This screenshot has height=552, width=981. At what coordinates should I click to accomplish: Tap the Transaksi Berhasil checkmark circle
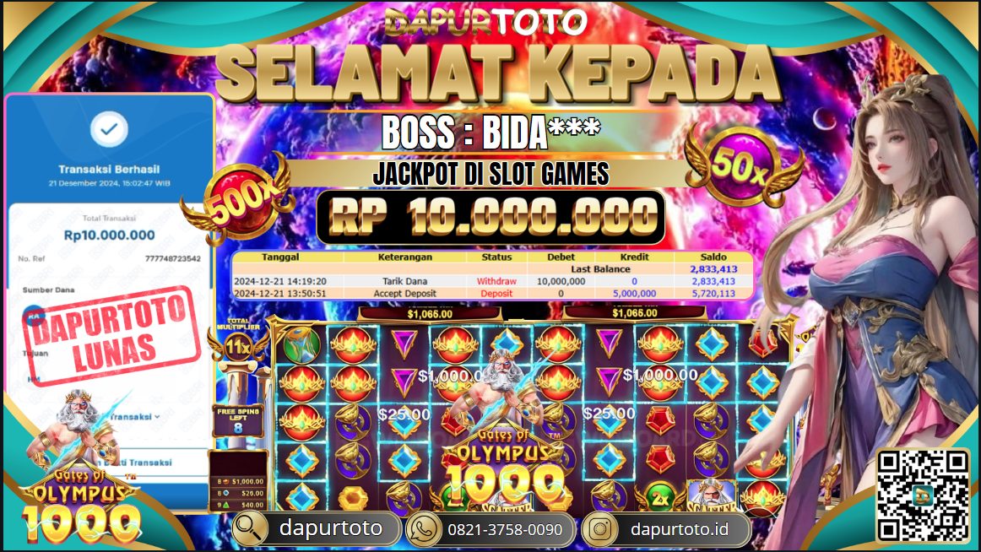tap(110, 129)
